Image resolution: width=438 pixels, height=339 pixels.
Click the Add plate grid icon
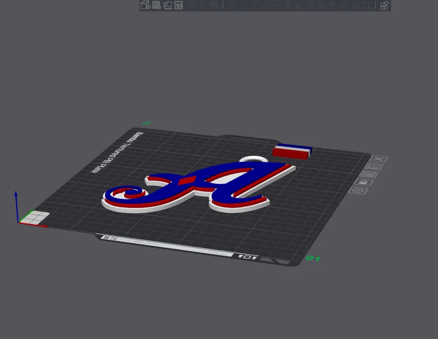tap(156, 5)
